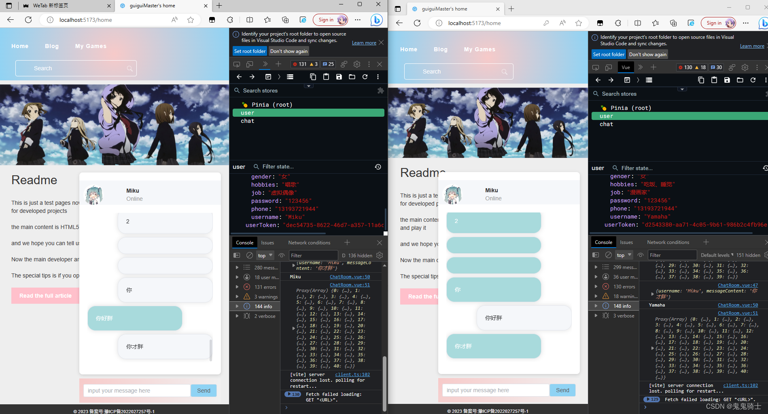Open the top context dropdown in left console
The image size is (768, 414).
[x=265, y=255]
